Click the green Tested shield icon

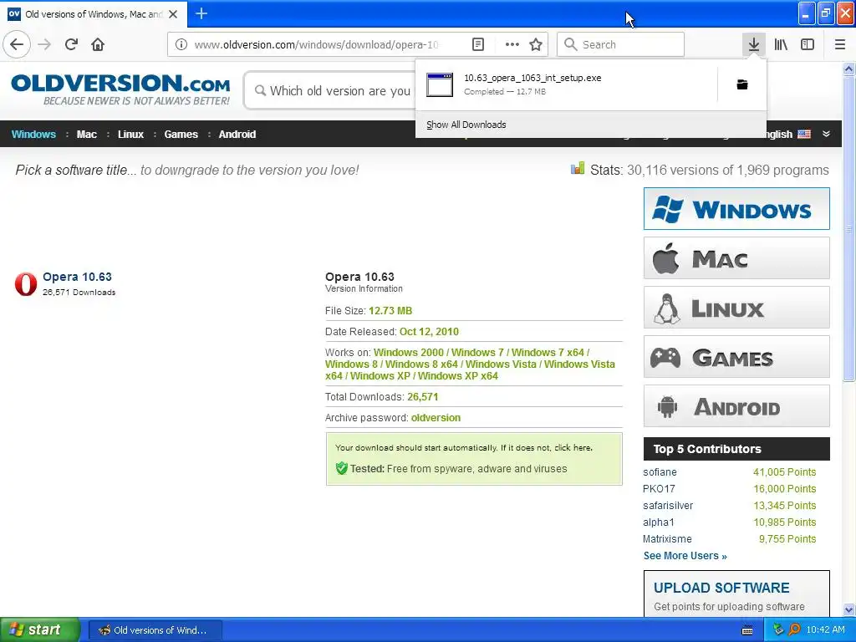coord(342,468)
